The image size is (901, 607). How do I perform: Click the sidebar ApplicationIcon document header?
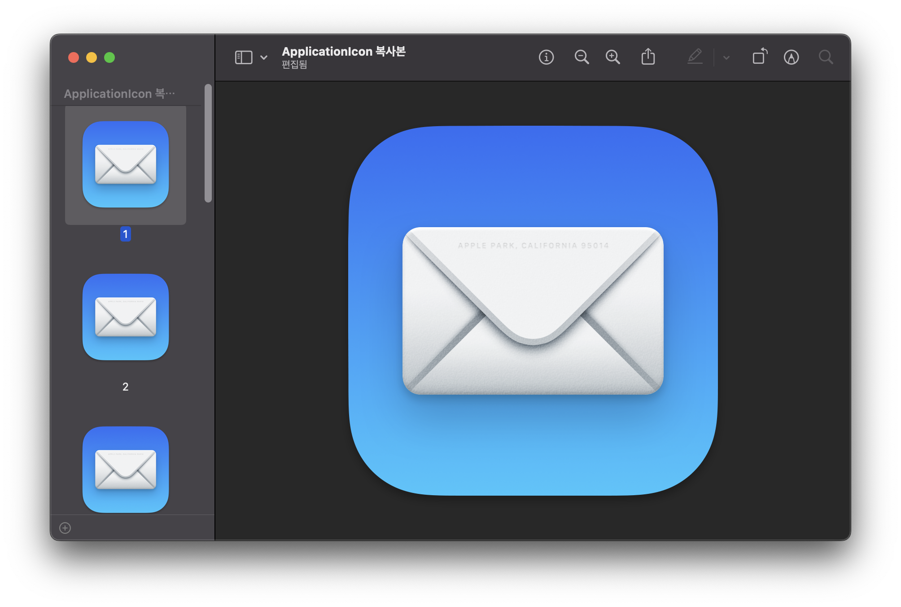coord(119,93)
